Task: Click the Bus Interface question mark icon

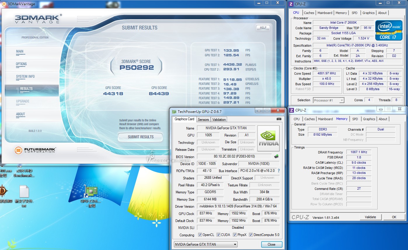Action: point(279,171)
